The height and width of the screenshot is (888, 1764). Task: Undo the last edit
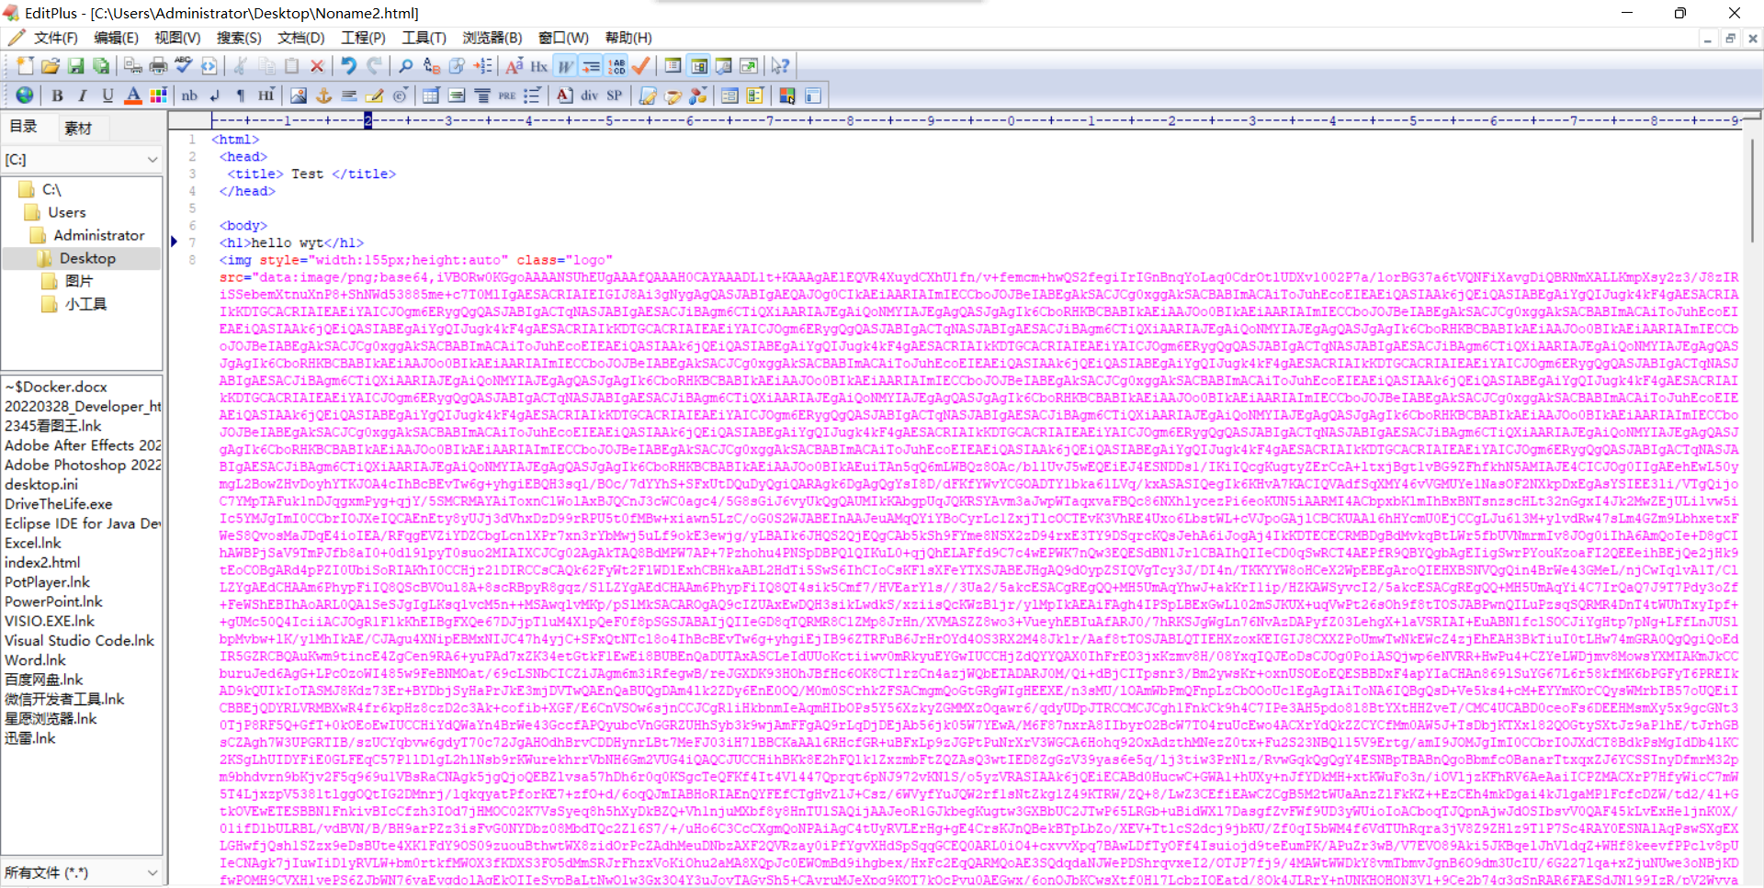pyautogui.click(x=348, y=66)
